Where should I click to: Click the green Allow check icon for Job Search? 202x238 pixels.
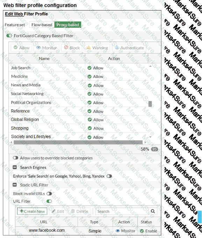(x=89, y=68)
